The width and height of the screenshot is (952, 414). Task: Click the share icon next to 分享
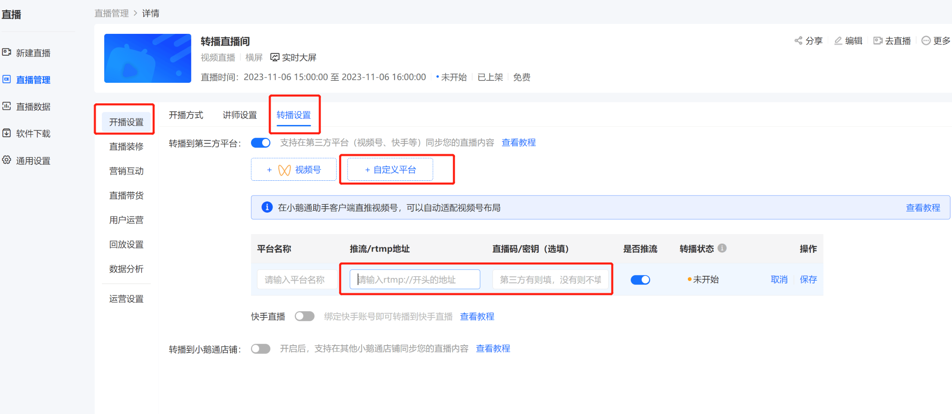click(x=798, y=41)
